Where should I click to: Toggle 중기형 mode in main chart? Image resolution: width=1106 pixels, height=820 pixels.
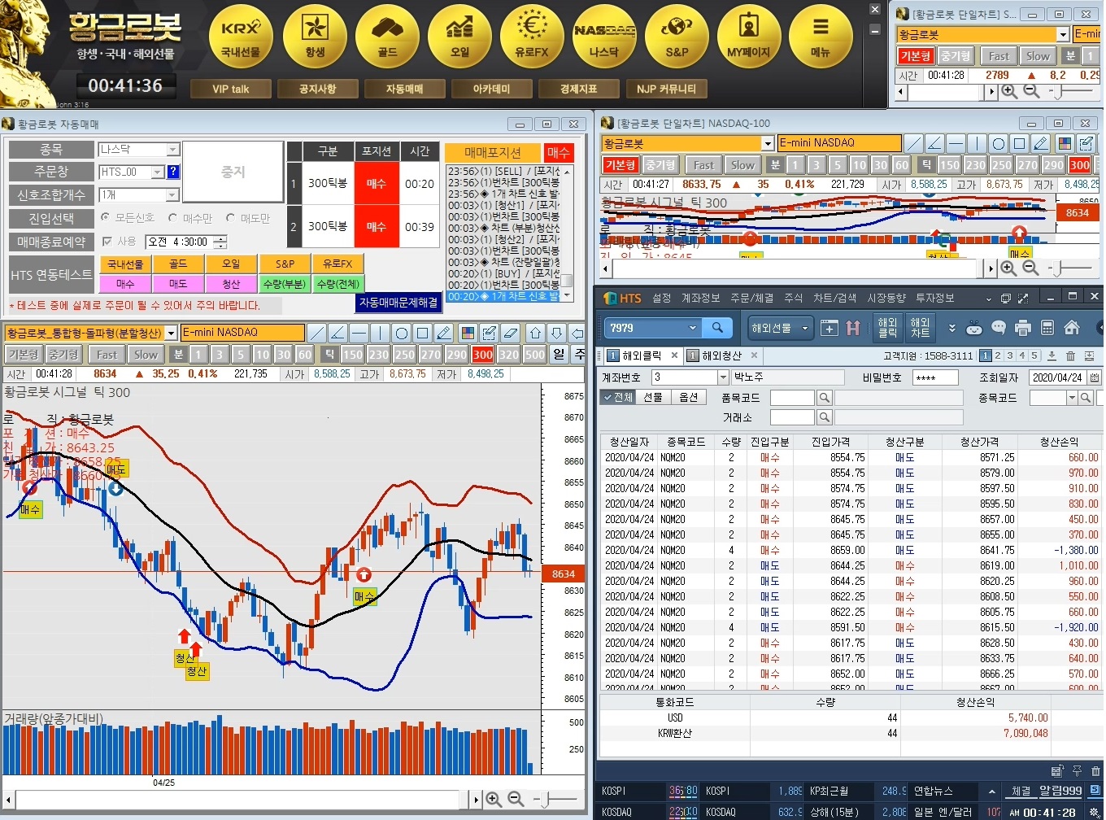[x=63, y=355]
